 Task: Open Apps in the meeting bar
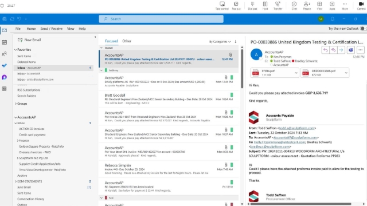332,4
